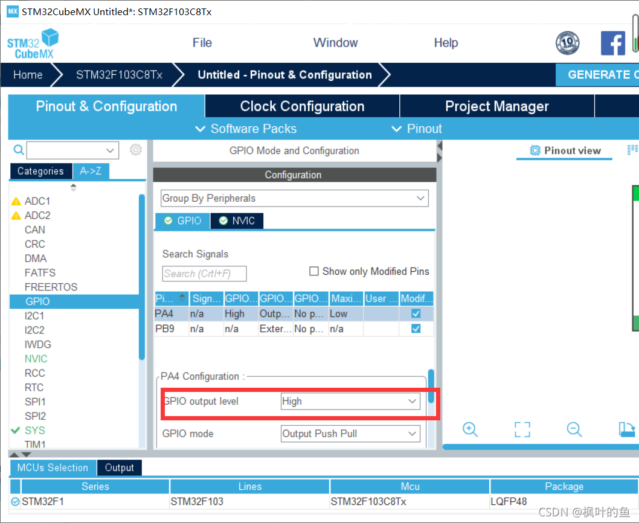Viewport: 639px width, 523px height.
Task: Click the ADC2 warning icon
Action: click(x=16, y=216)
